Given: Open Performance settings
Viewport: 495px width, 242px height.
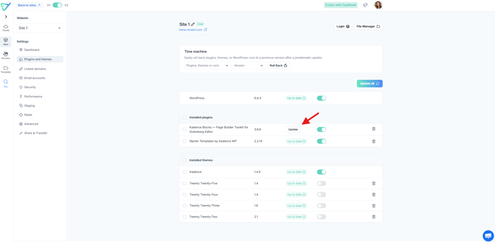Looking at the screenshot, I should coord(40,97).
